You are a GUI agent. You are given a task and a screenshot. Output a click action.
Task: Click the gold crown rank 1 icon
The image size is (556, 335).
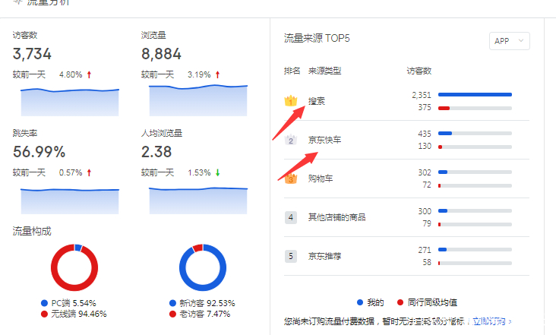pos(291,101)
